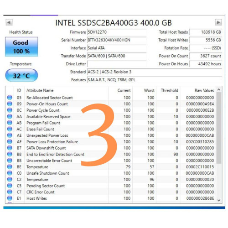Click status icon for CRC Error Count
228x228 pixels.
click(x=10, y=192)
